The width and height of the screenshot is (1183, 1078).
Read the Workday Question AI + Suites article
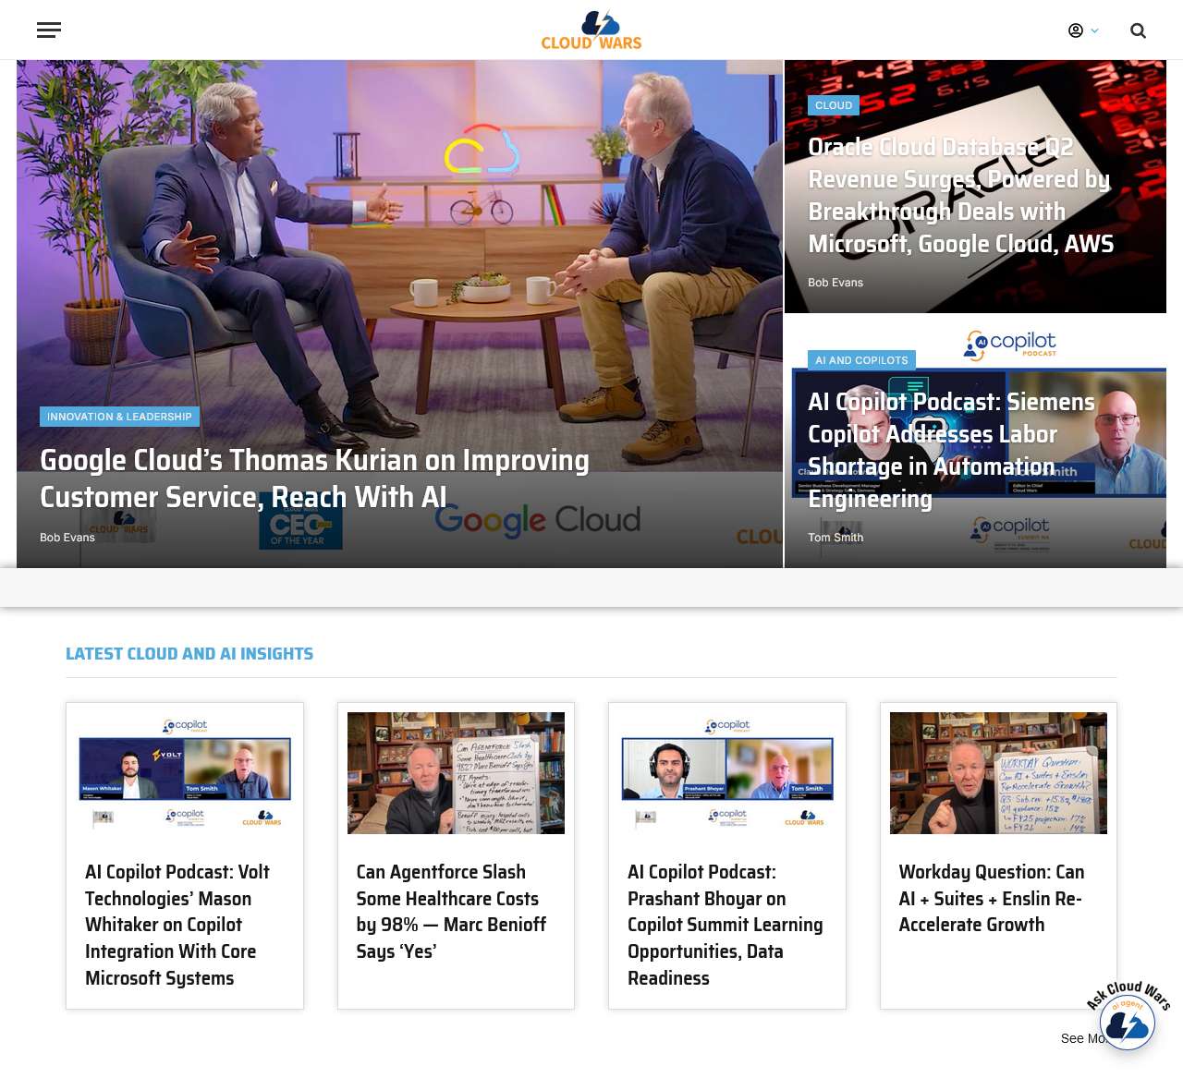[x=992, y=898]
